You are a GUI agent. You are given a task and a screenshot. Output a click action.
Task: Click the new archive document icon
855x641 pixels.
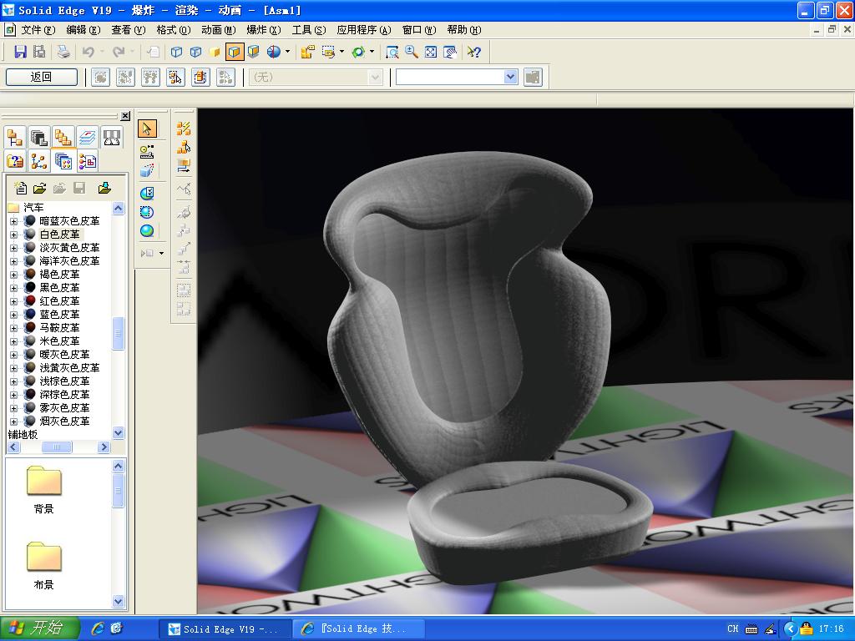click(20, 188)
